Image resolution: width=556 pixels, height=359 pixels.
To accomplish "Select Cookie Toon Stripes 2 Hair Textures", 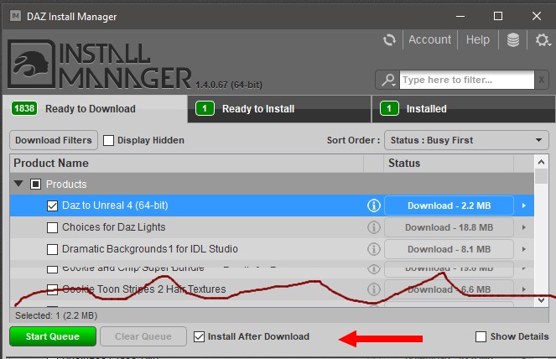I will tap(272, 289).
